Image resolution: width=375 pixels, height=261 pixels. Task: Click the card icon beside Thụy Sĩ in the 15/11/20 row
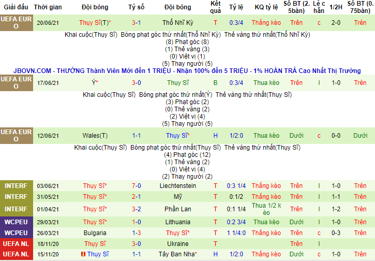coord(83,255)
